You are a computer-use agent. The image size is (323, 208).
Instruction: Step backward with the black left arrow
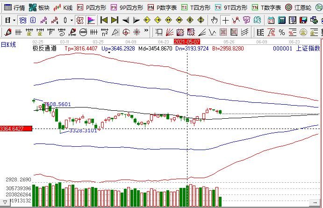pyautogui.click(x=126, y=20)
